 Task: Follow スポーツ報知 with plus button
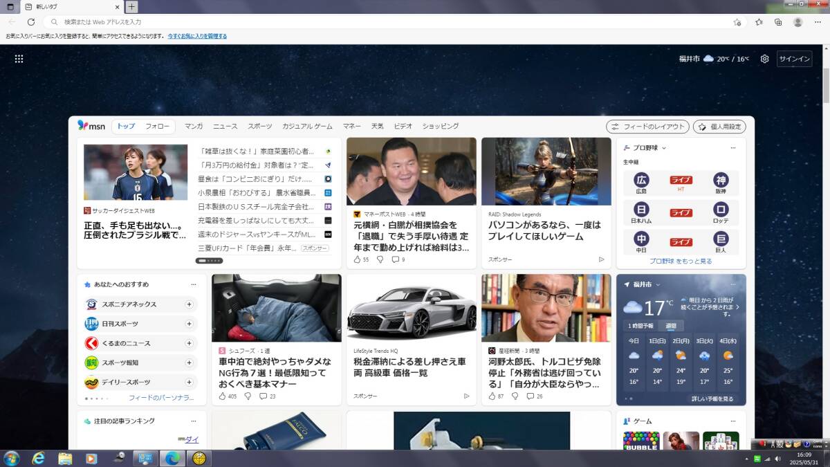(189, 363)
